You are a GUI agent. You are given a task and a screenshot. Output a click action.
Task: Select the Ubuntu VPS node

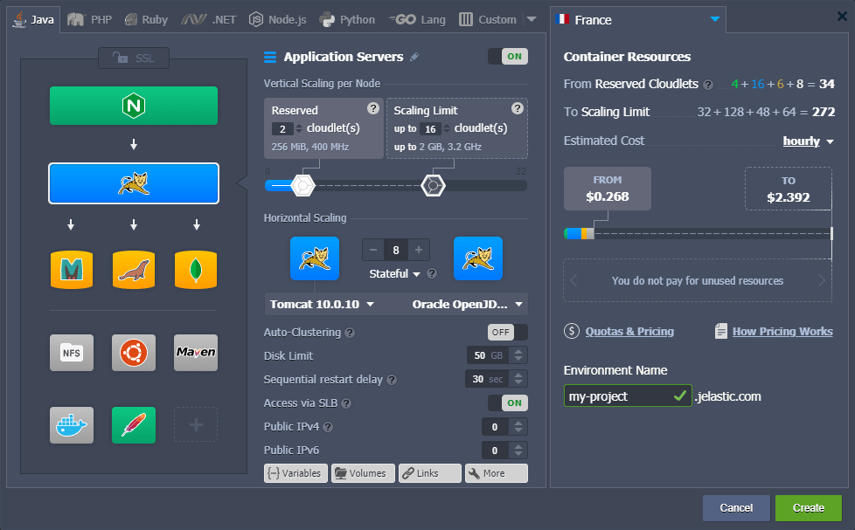(x=134, y=353)
